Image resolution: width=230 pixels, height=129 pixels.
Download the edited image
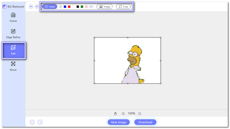[145, 122]
